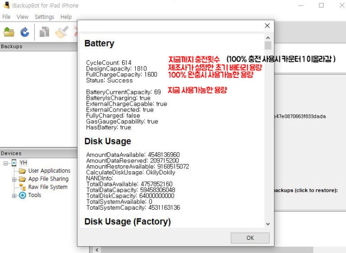This screenshot has height=253, width=346.
Task: Open the Help menu
Action: [x=66, y=17]
